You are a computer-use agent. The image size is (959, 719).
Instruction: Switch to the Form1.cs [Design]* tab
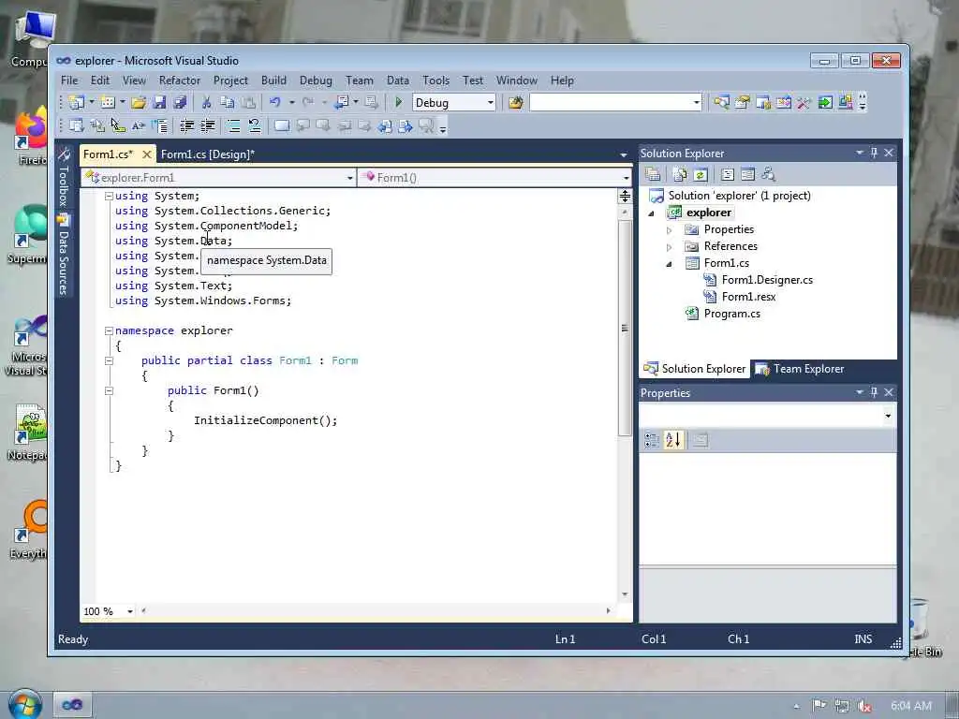pyautogui.click(x=207, y=154)
